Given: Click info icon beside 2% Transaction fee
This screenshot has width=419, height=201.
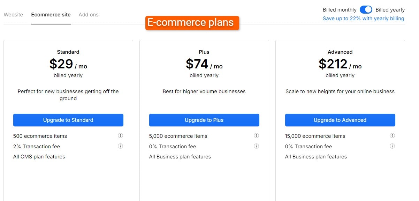Looking at the screenshot, I should (120, 146).
